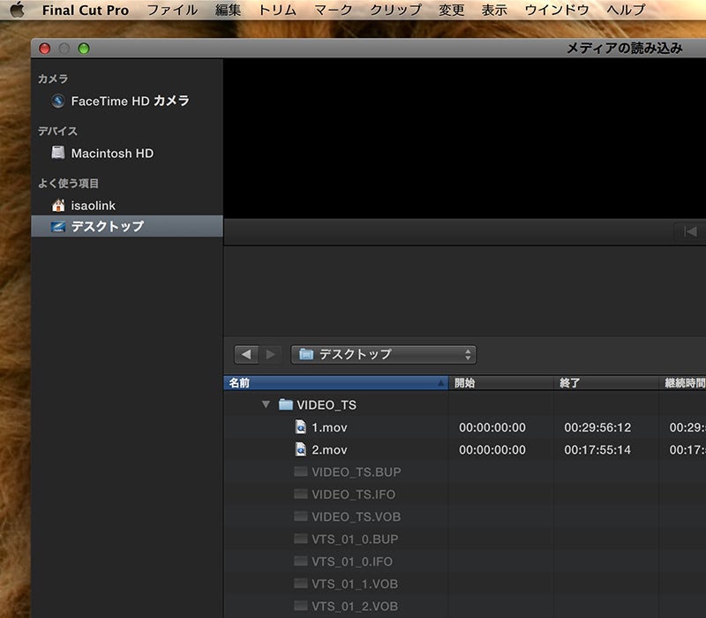Screen dimensions: 706x618
Task: Toggle the sort arrow in the 名前 header
Action: tap(440, 383)
